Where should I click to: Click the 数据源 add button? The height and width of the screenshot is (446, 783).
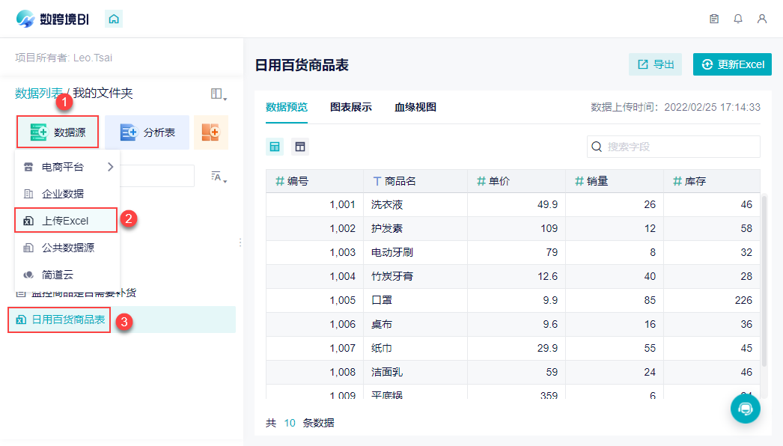point(58,132)
